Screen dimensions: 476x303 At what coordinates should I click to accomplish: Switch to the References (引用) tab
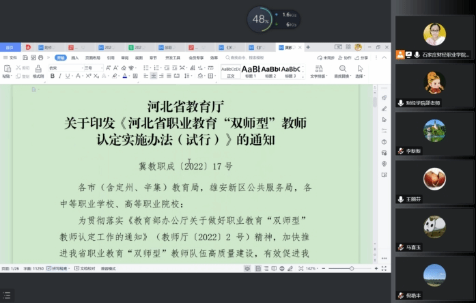pos(111,57)
